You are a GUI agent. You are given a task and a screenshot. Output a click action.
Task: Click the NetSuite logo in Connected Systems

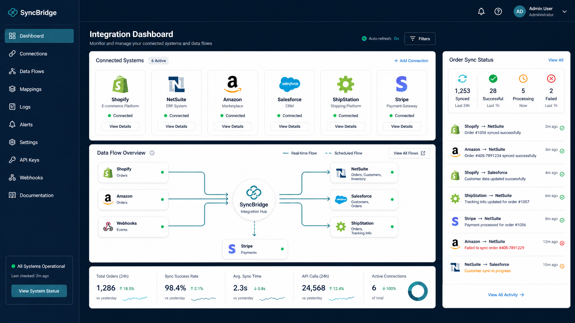(176, 84)
